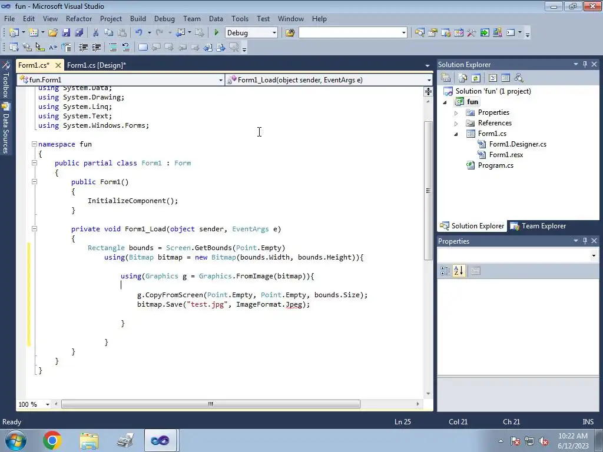Click the Comment Out Selected Lines icon
603x452 pixels.
pos(113,47)
